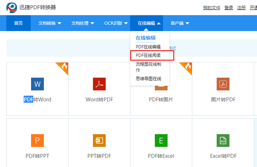Click the PDF转图片 label

pyautogui.click(x=161, y=100)
